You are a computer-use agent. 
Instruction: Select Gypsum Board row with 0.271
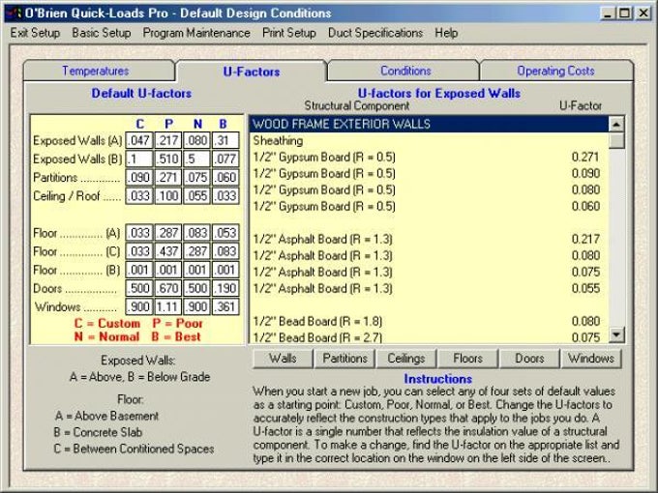click(x=429, y=157)
